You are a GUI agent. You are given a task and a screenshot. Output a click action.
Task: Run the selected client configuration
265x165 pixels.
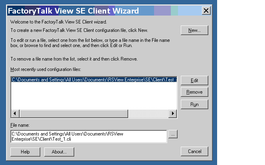(x=194, y=104)
